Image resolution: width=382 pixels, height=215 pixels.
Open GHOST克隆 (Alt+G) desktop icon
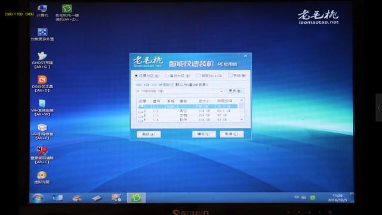point(42,60)
